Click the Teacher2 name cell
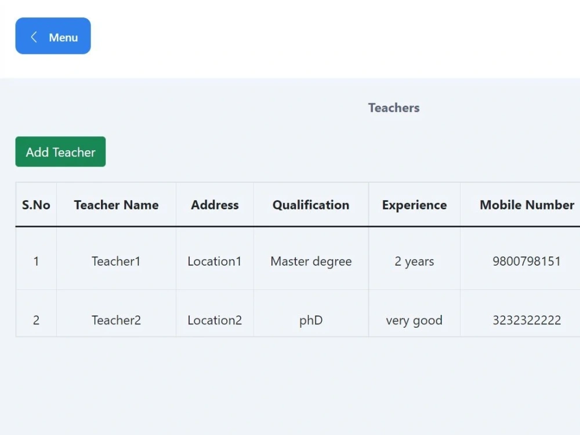The image size is (580, 435). pyautogui.click(x=115, y=320)
